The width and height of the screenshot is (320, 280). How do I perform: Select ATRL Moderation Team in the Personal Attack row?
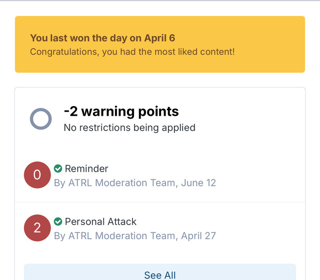(122, 236)
